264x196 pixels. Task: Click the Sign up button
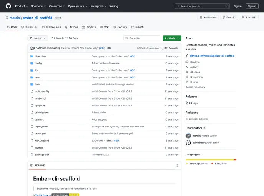pos(252,6)
